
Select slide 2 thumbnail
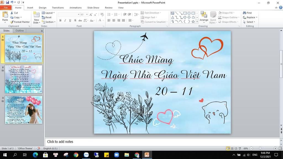pyautogui.click(x=24, y=79)
